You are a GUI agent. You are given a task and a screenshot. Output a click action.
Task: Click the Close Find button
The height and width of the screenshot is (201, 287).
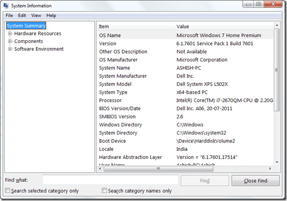(x=255, y=181)
